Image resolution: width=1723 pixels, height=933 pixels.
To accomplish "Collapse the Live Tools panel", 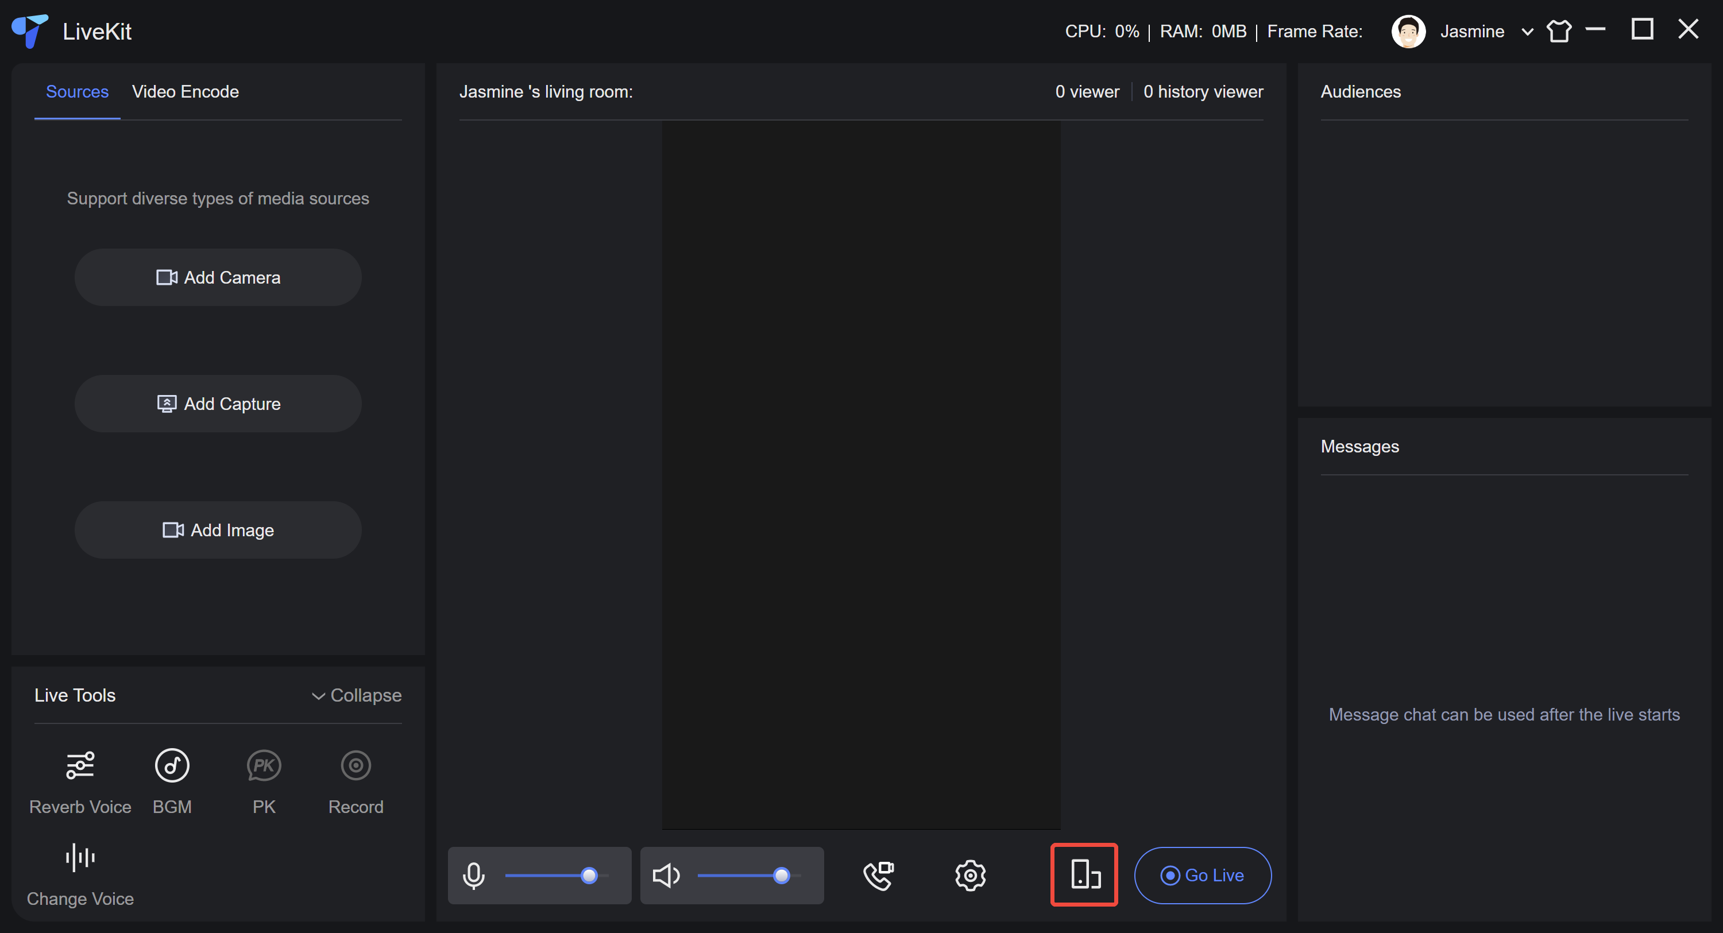I will [357, 695].
